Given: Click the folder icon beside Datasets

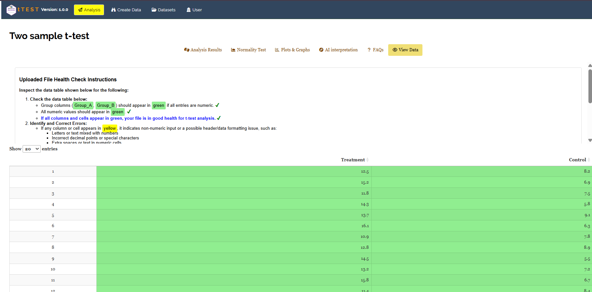Looking at the screenshot, I should pyautogui.click(x=154, y=10).
